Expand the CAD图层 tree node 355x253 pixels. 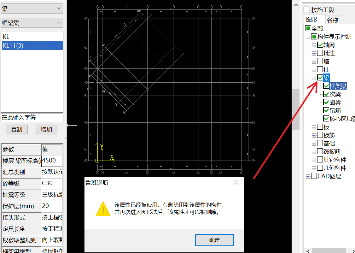pos(308,176)
